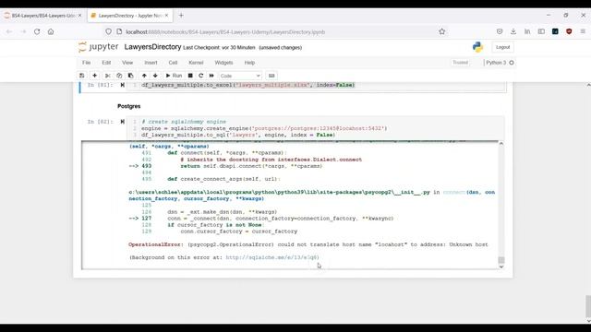Run the selected cell
Image resolution: width=591 pixels, height=332 pixels.
coord(174,76)
